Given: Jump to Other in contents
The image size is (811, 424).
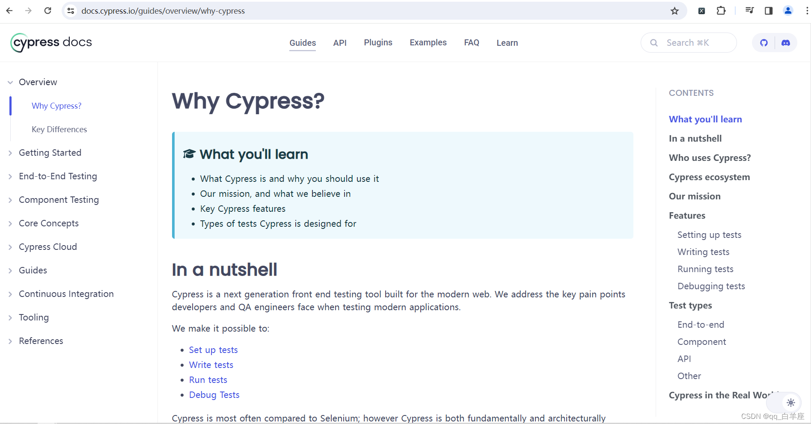Looking at the screenshot, I should [x=689, y=376].
